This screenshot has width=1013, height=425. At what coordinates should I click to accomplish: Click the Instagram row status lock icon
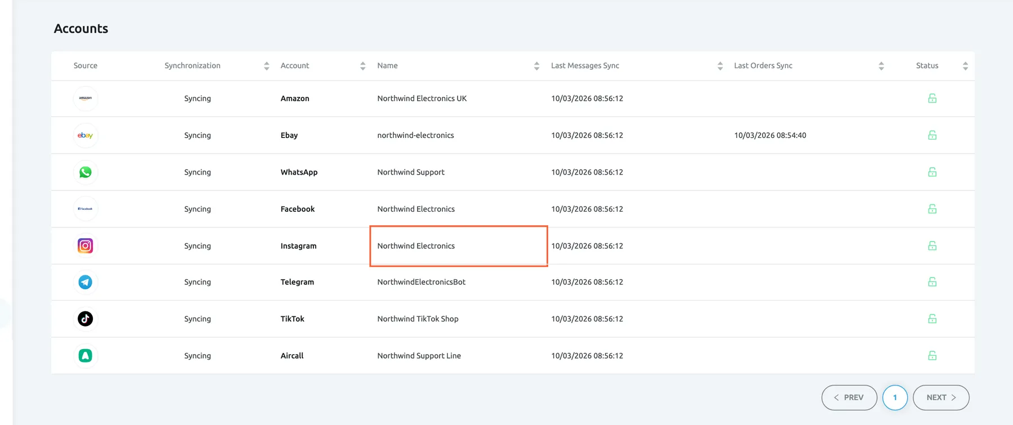pyautogui.click(x=933, y=246)
